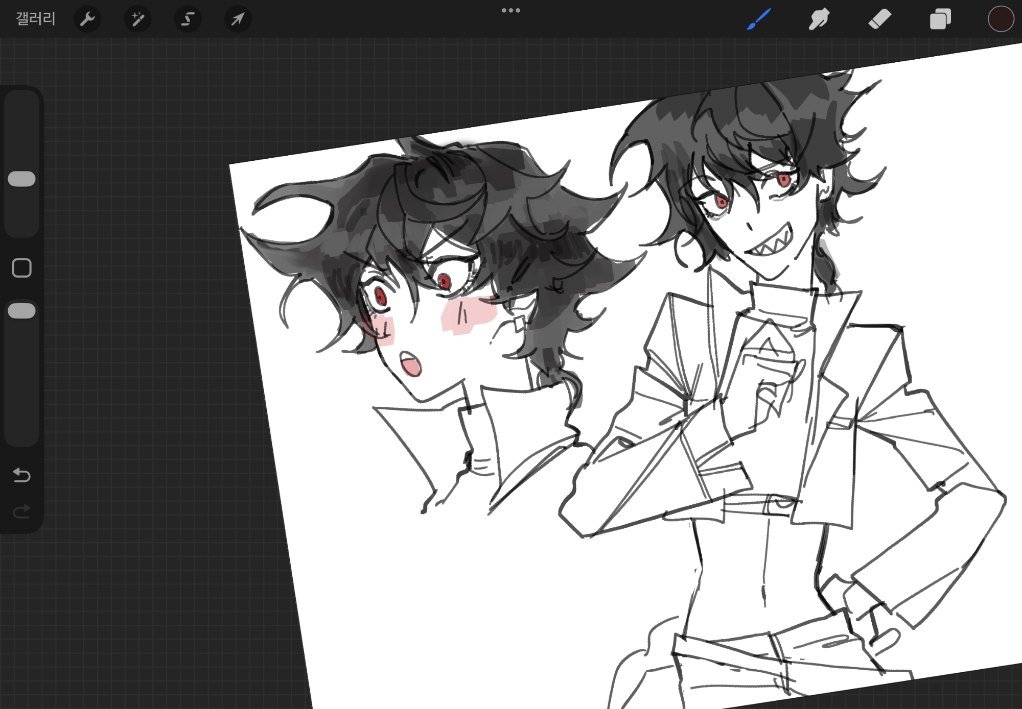Select the Eraser tool

[879, 19]
